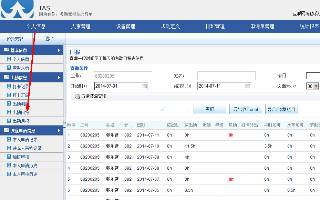320x200 pixels.
Task: Click the 3.5h overtime cell for 2014-07-10
Action: (268, 146)
